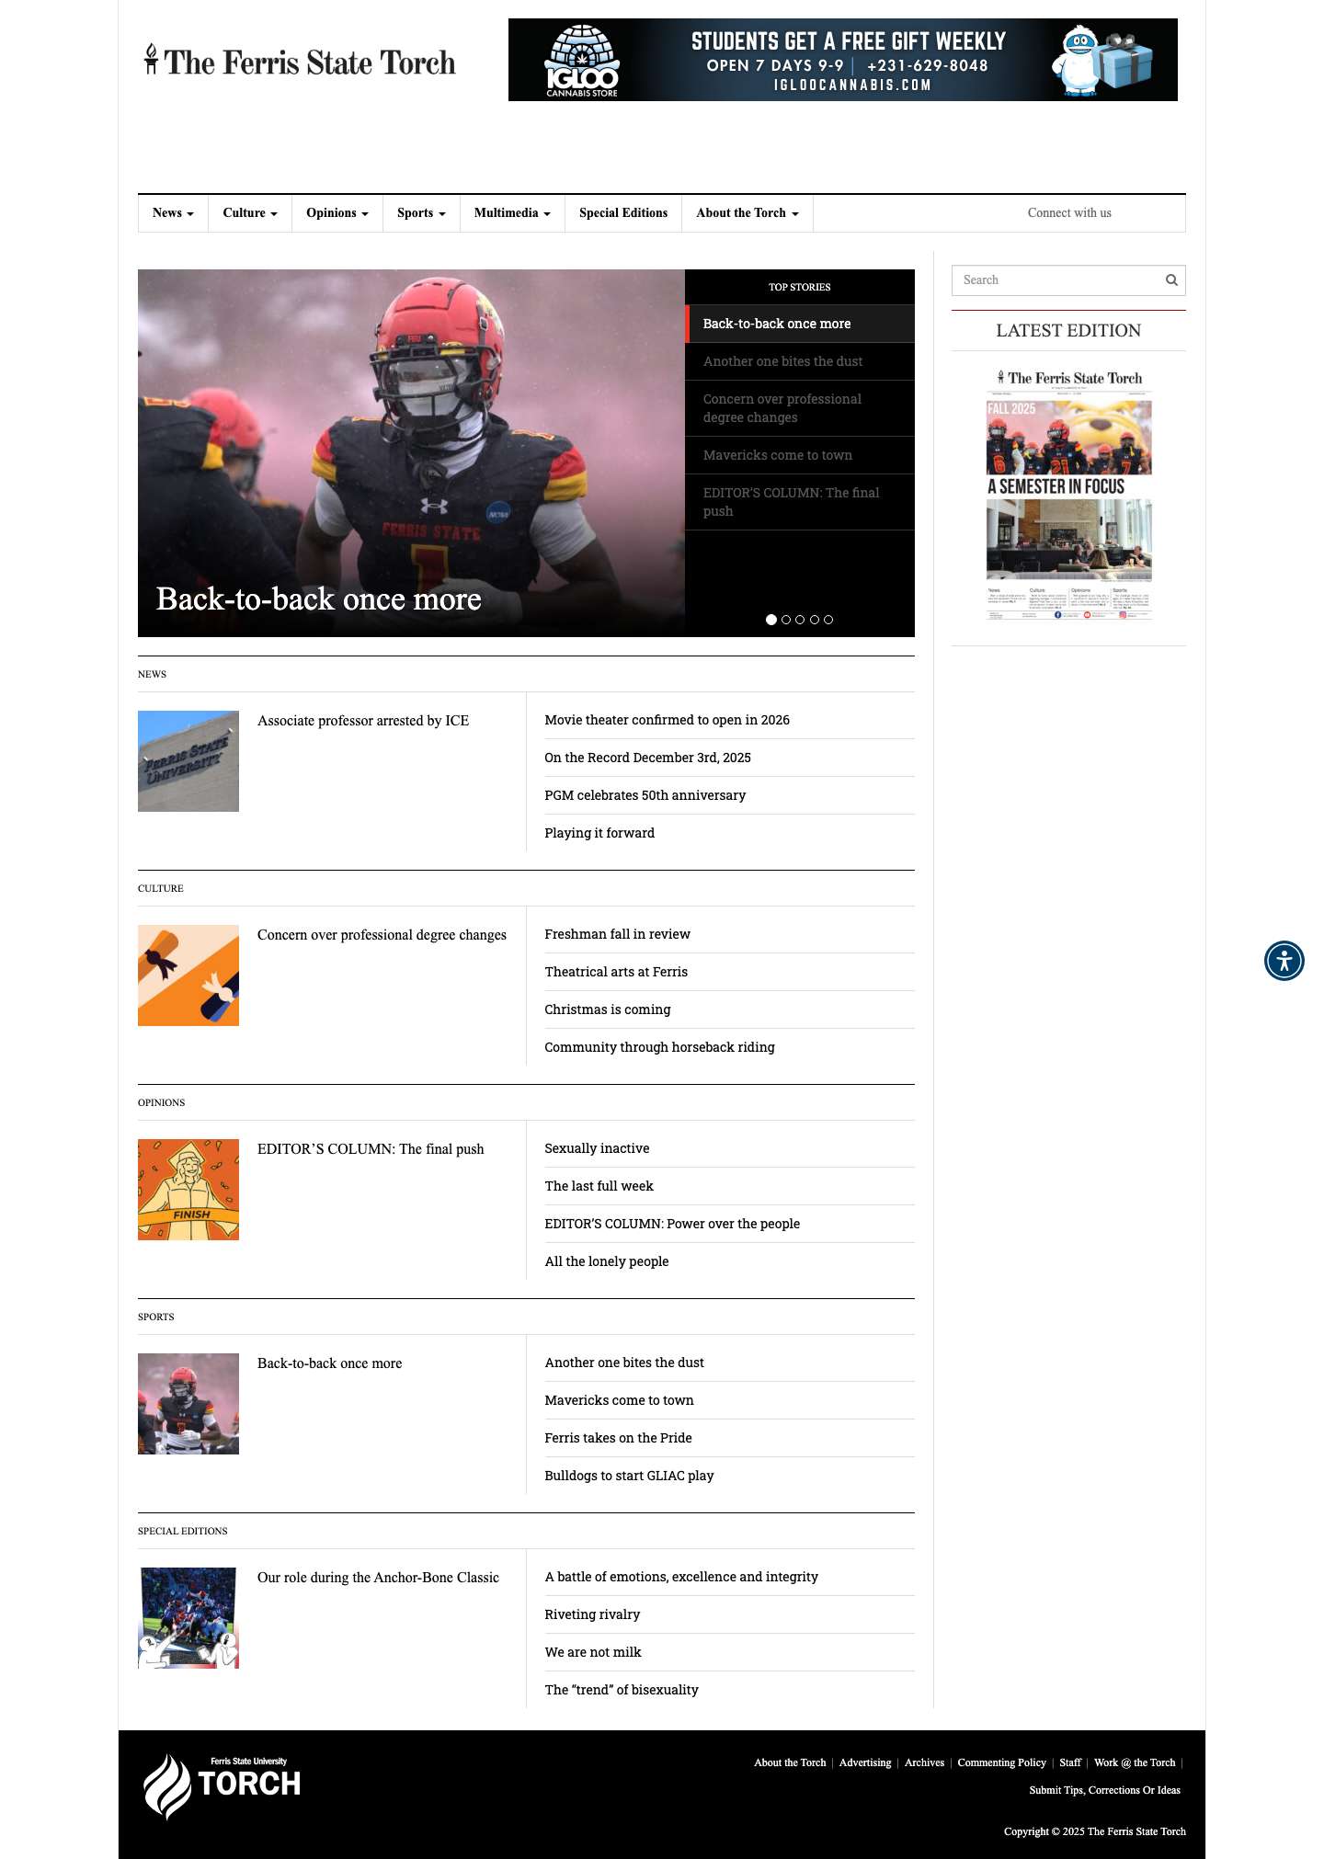
Task: Select the fourth carousel slide dot
Action: pyautogui.click(x=815, y=620)
